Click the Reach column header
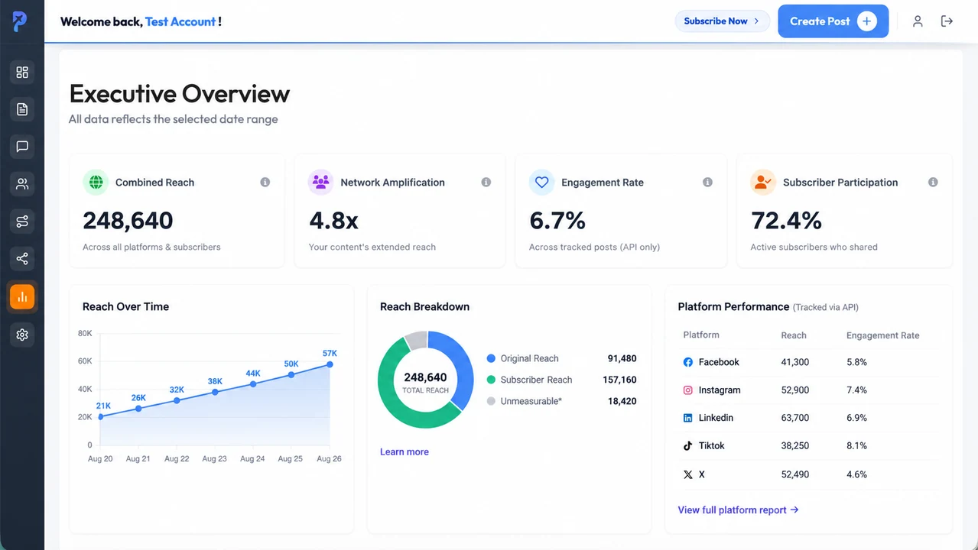This screenshot has width=978, height=550. [794, 335]
